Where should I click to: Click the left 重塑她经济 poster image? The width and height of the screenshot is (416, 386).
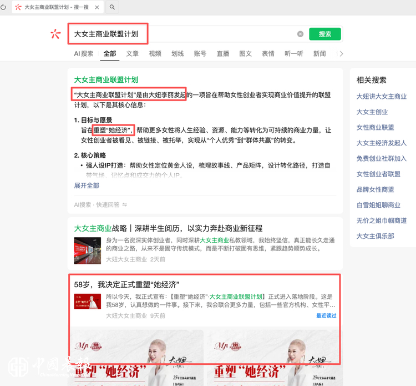pos(136,358)
